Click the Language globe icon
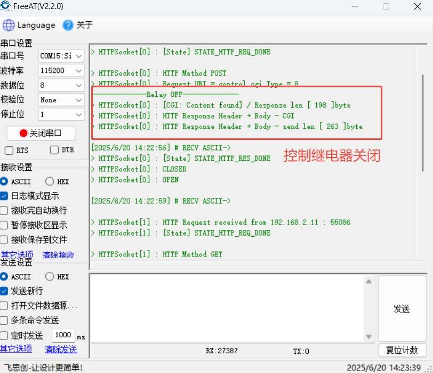This screenshot has width=433, height=373. (9, 26)
